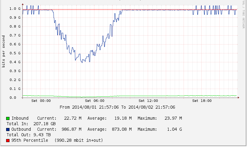The width and height of the screenshot is (247, 147).
Task: Click the Outbound maximum value '1.04 G'
Action: click(x=174, y=129)
